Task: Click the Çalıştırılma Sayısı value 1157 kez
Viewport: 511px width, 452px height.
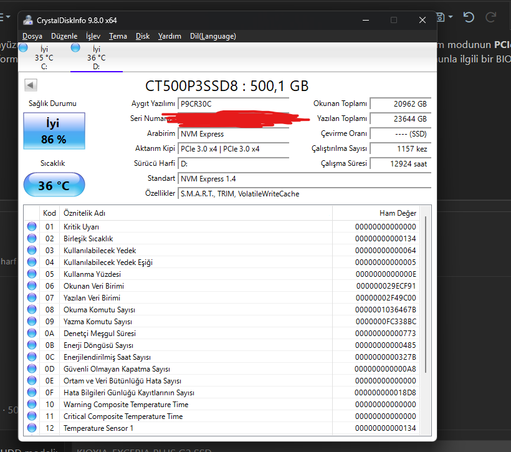Action: (401, 149)
